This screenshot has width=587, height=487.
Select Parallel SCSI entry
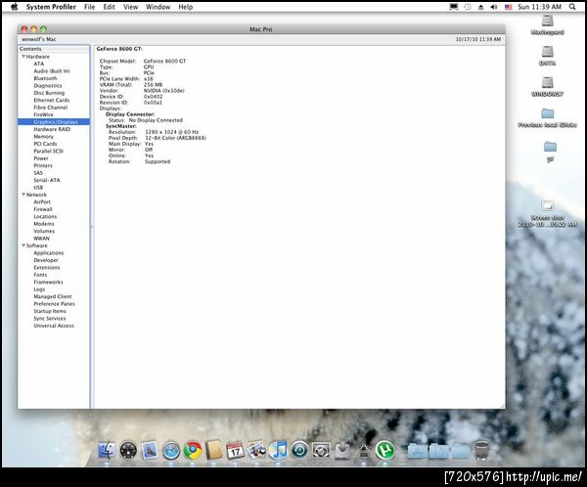coord(48,151)
